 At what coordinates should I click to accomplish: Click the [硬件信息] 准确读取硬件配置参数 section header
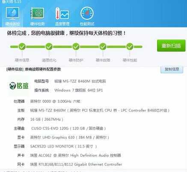click(x=34, y=69)
